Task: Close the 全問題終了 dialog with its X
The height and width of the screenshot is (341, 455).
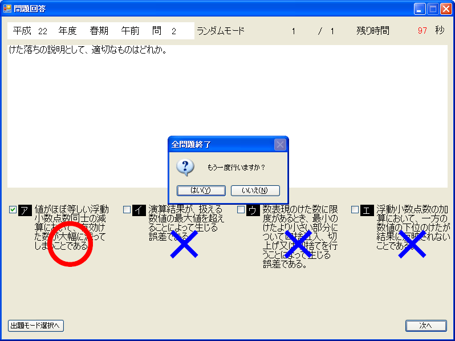Action: (x=280, y=144)
